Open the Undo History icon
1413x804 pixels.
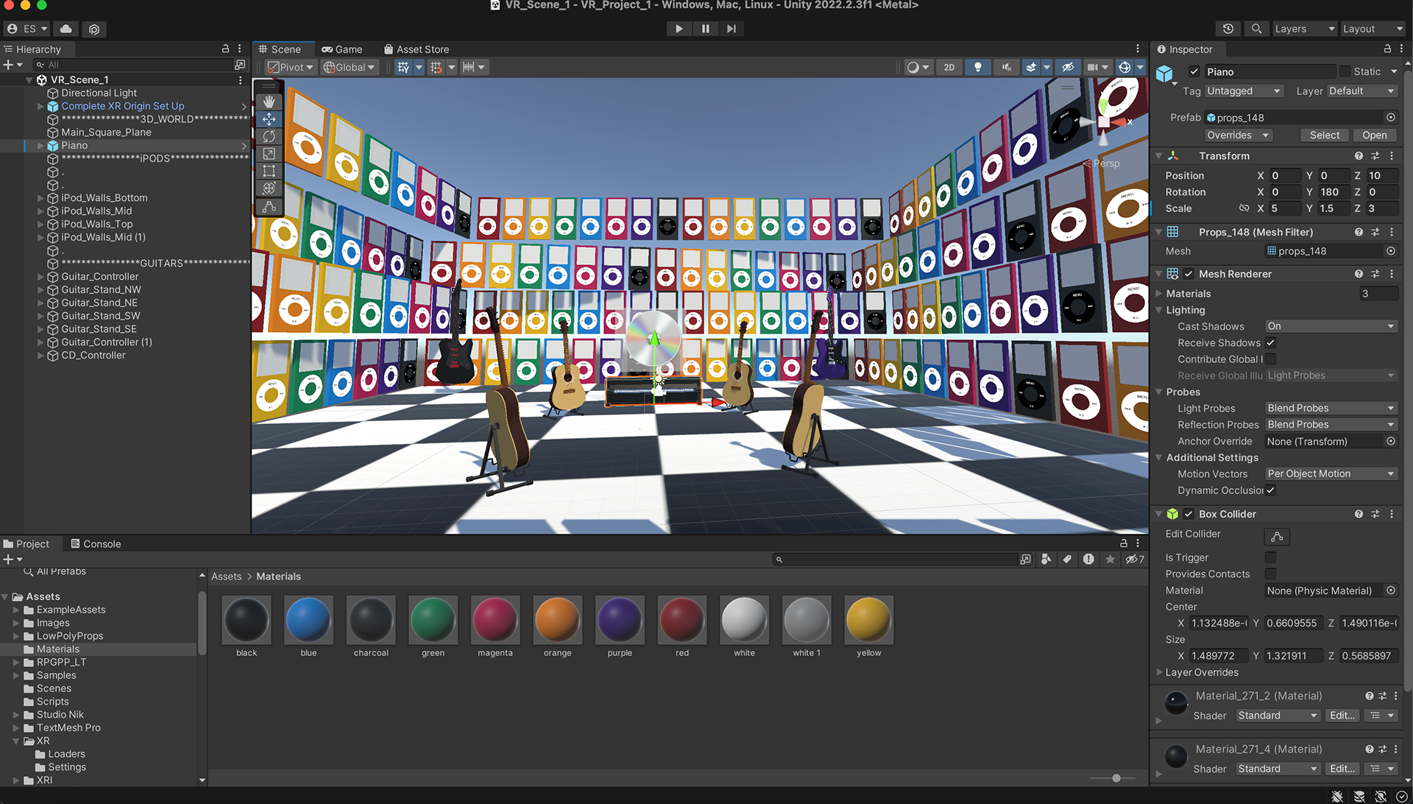click(1228, 29)
